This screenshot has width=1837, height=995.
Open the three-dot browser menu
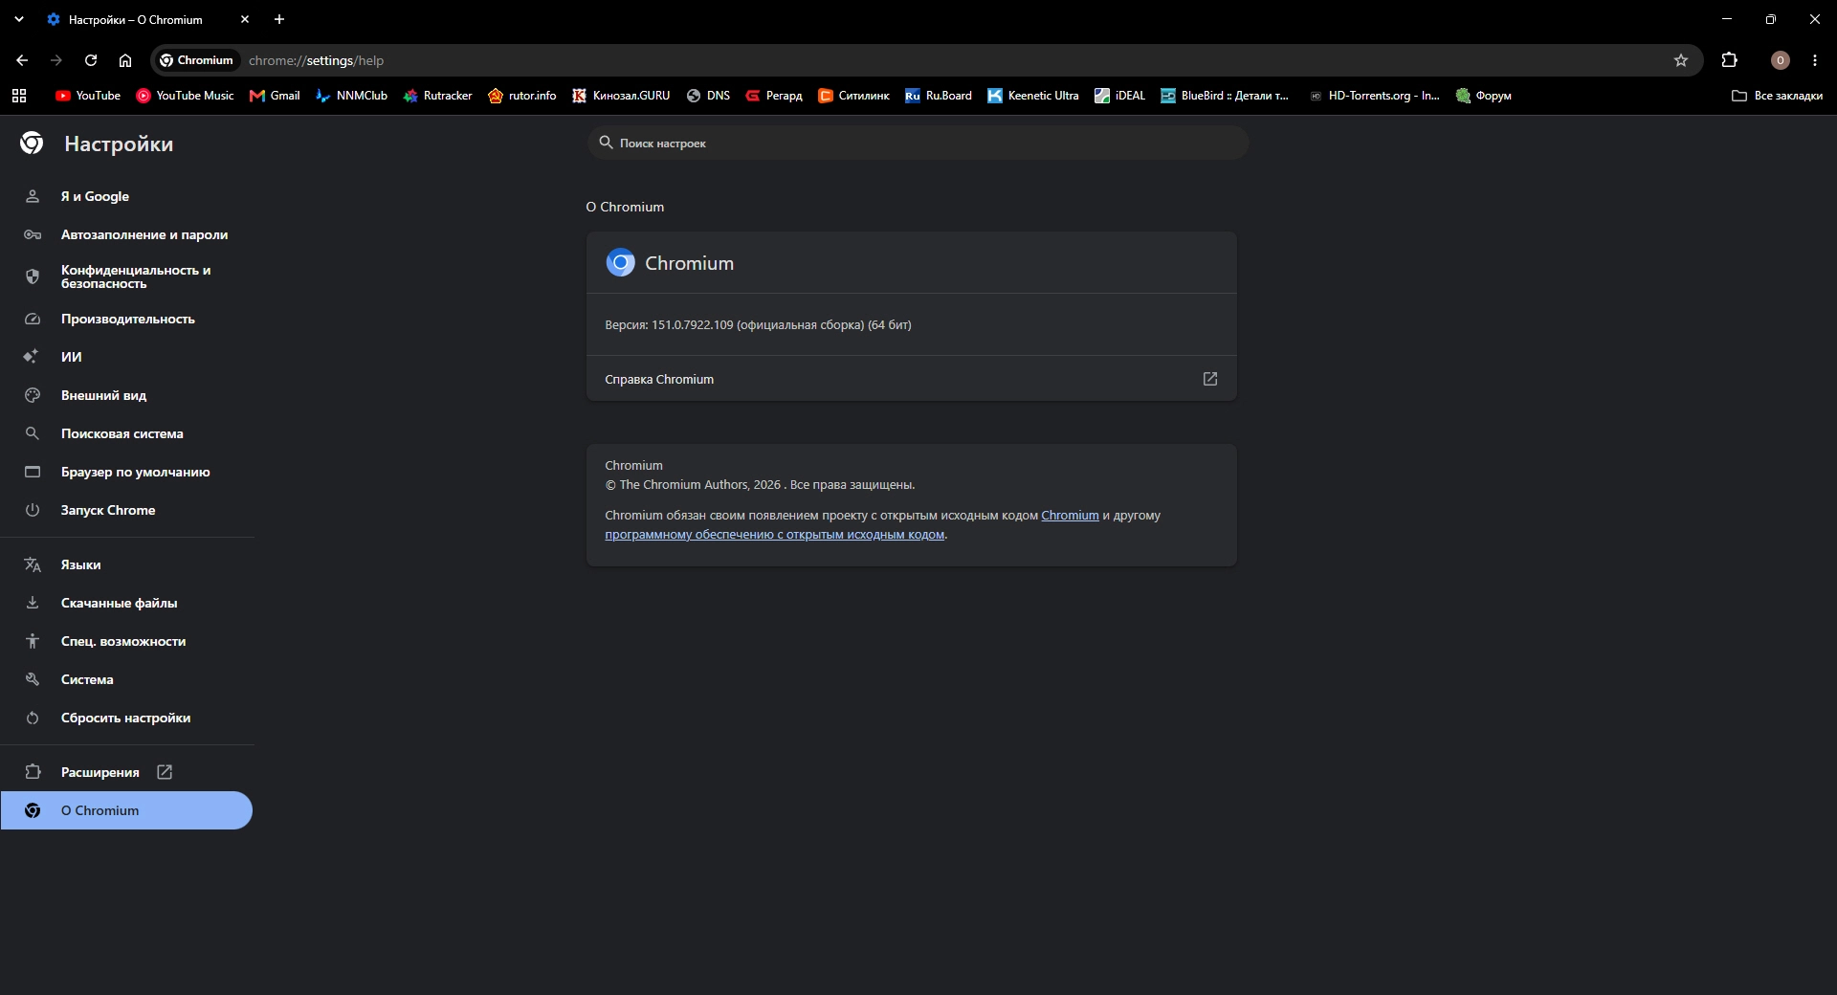(x=1815, y=60)
